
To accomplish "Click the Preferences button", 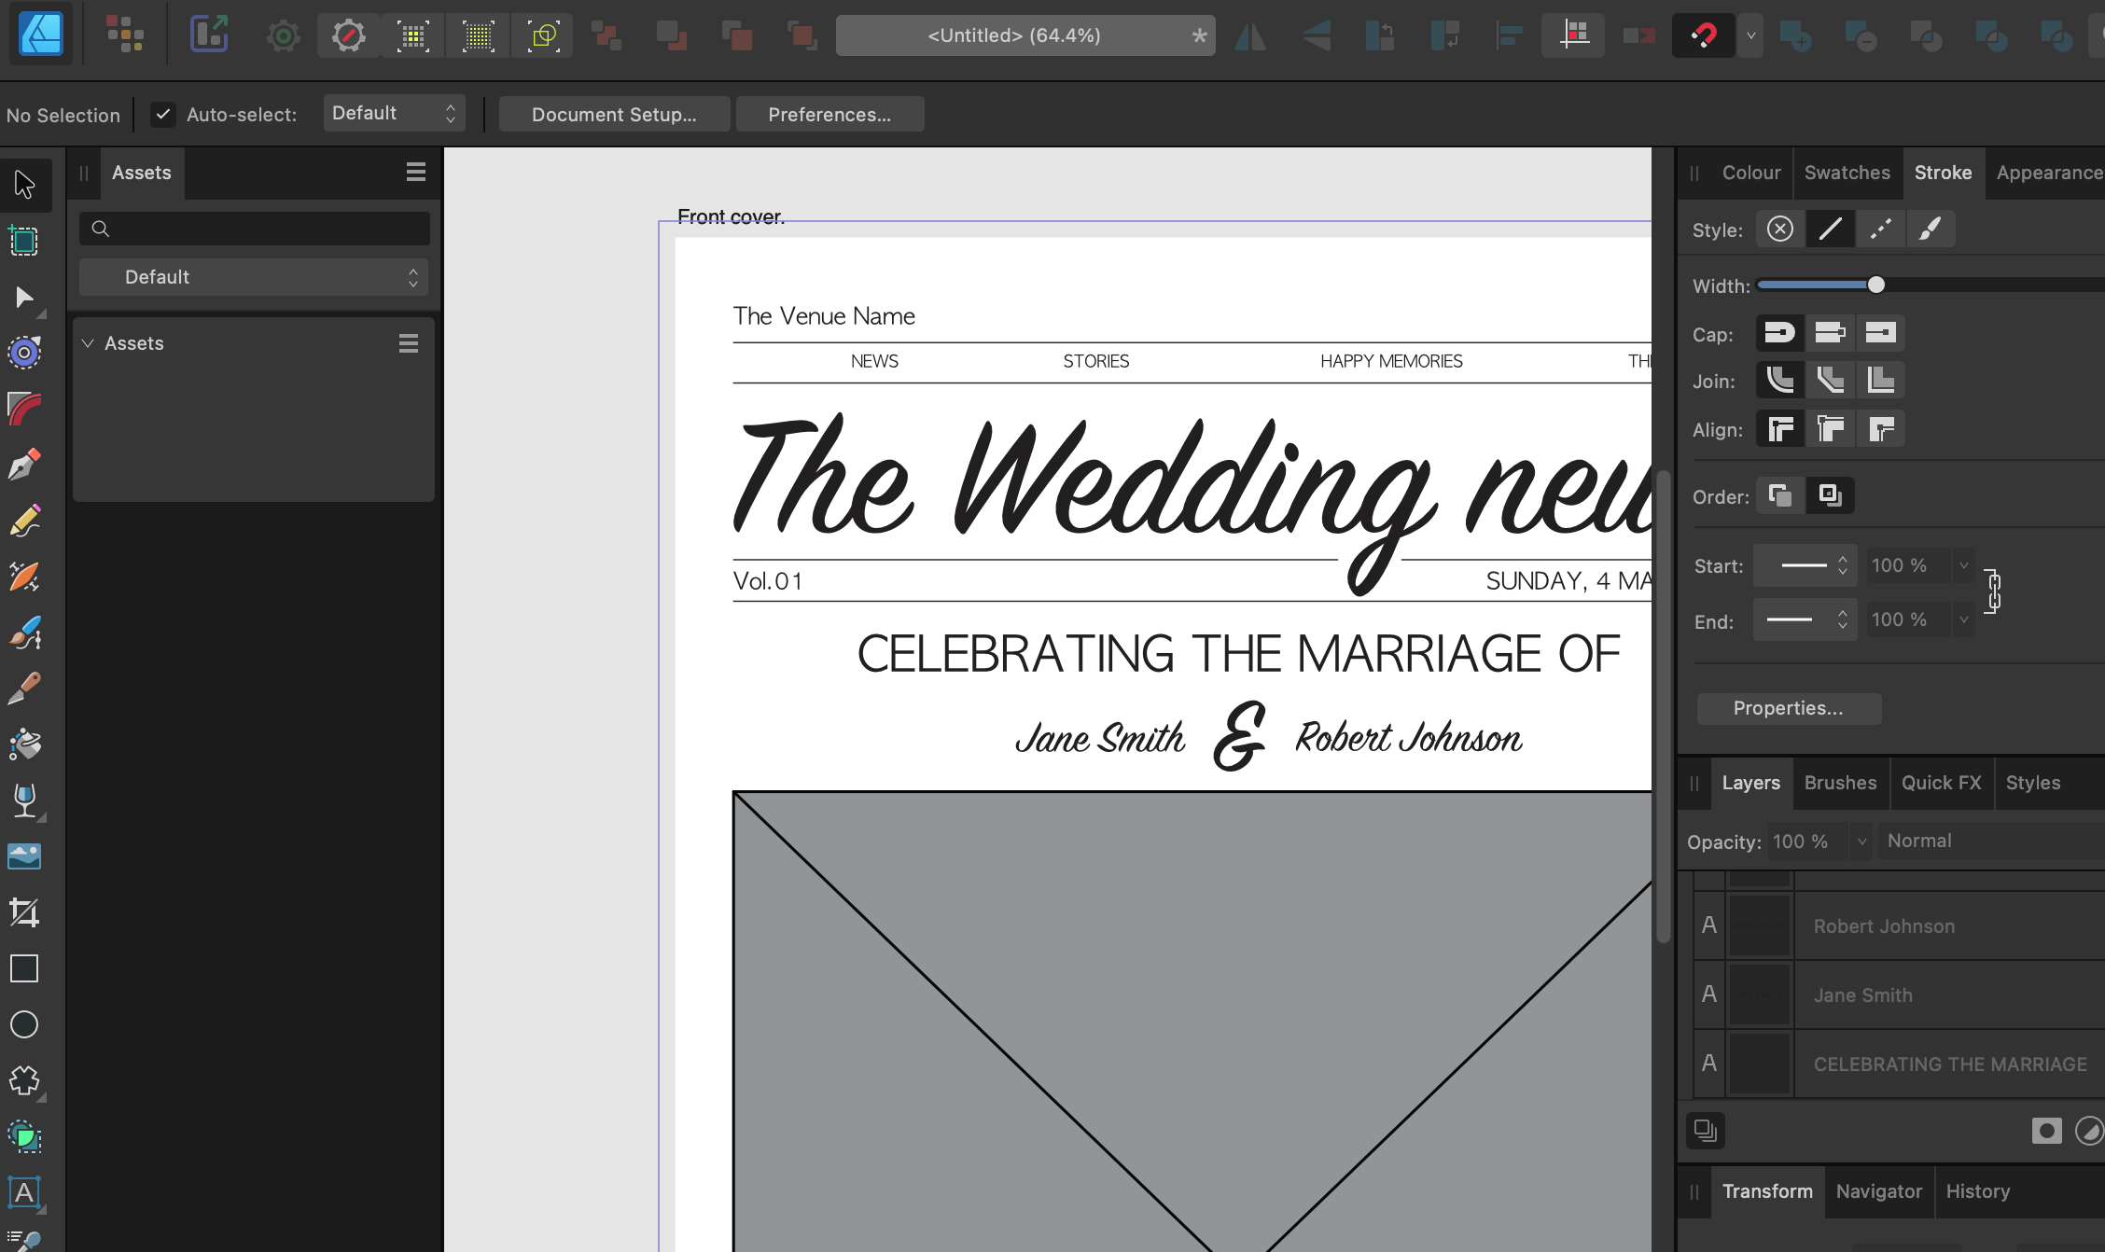I will pos(829,114).
